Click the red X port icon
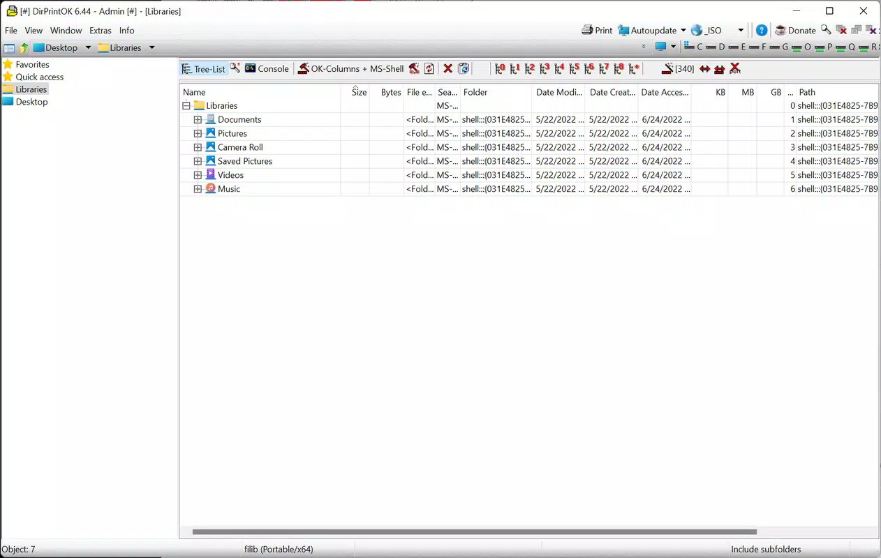Image resolution: width=881 pixels, height=558 pixels. click(x=734, y=68)
